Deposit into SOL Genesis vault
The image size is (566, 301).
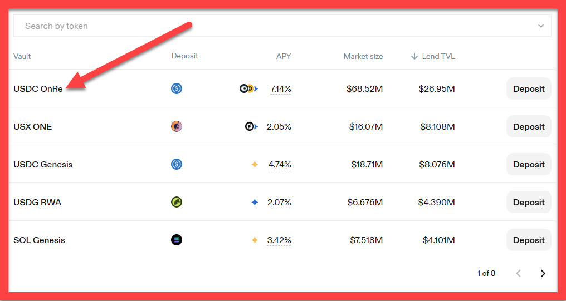pyautogui.click(x=529, y=240)
